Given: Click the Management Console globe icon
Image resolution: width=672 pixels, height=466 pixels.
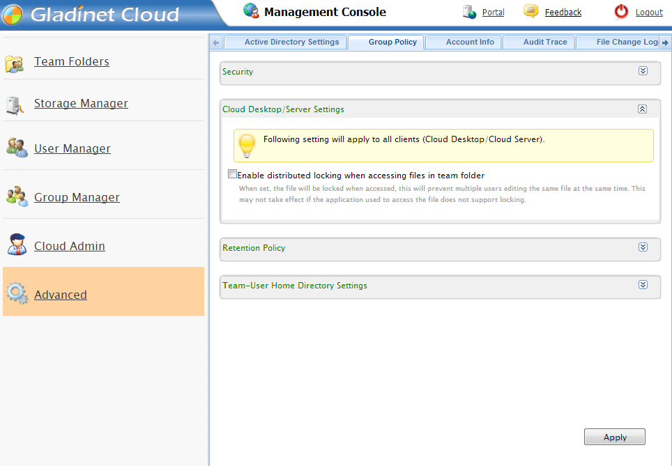Looking at the screenshot, I should (x=251, y=10).
